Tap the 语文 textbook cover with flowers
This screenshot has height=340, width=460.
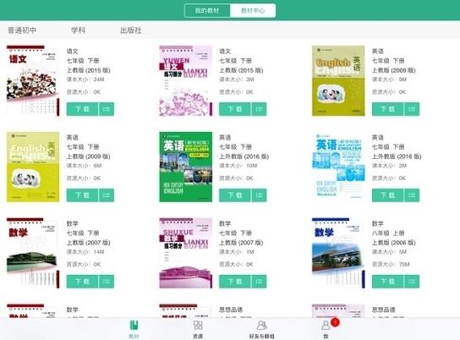click(33, 80)
